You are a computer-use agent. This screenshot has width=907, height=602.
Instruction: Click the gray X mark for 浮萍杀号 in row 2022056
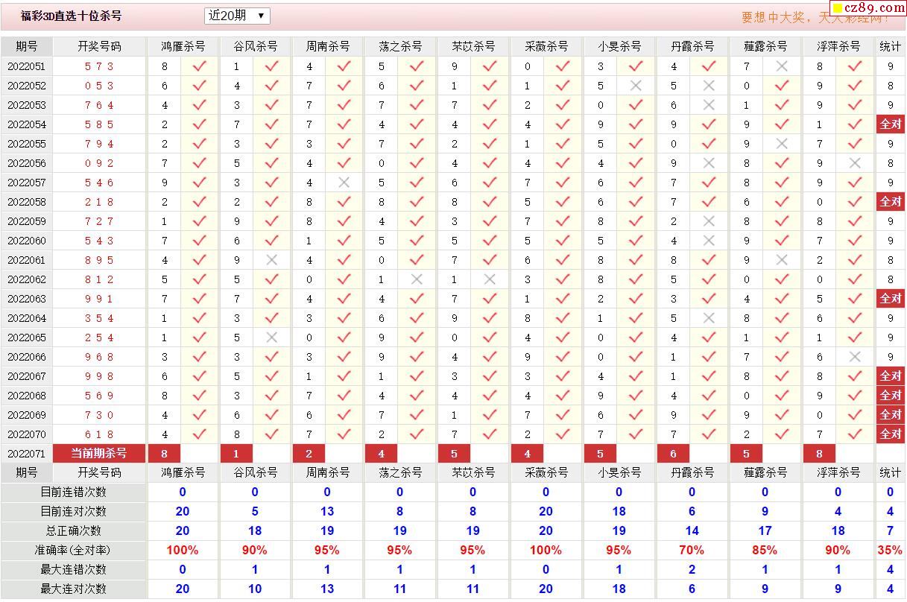coord(855,163)
